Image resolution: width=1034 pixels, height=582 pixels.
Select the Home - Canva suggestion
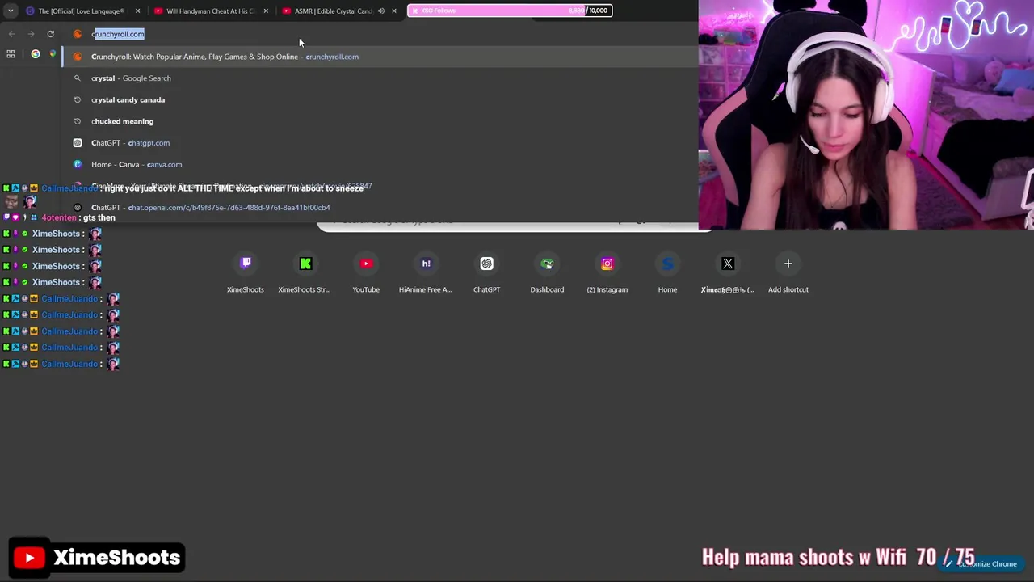pos(380,164)
